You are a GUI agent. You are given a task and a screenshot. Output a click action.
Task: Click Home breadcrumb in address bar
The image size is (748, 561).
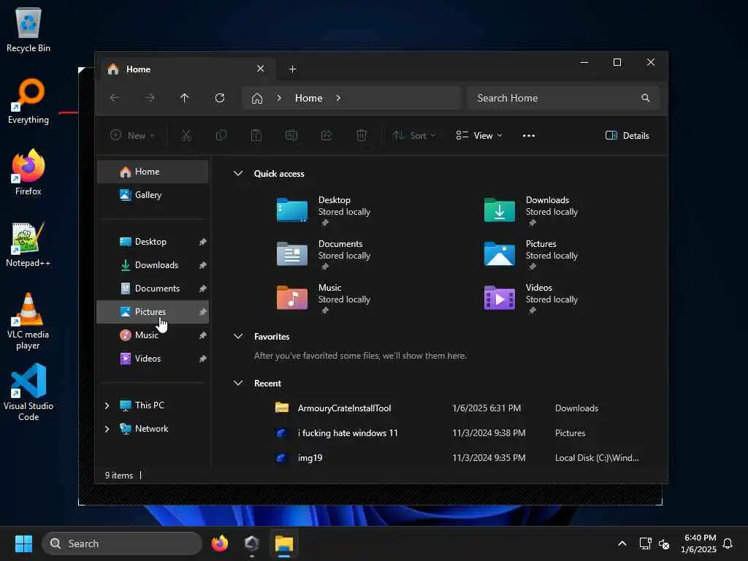click(x=309, y=98)
